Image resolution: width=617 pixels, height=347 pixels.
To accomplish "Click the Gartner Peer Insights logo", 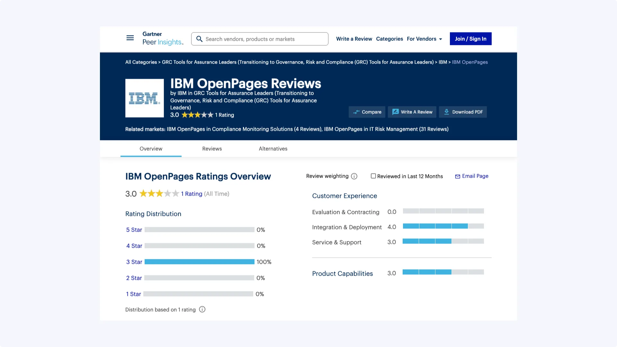I will pyautogui.click(x=163, y=39).
